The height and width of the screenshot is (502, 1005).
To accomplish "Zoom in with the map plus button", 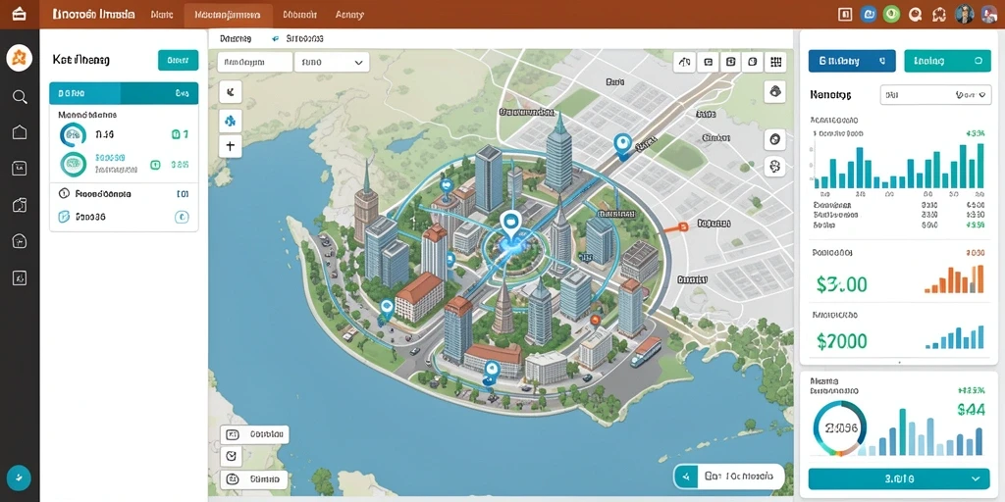I will 230,146.
